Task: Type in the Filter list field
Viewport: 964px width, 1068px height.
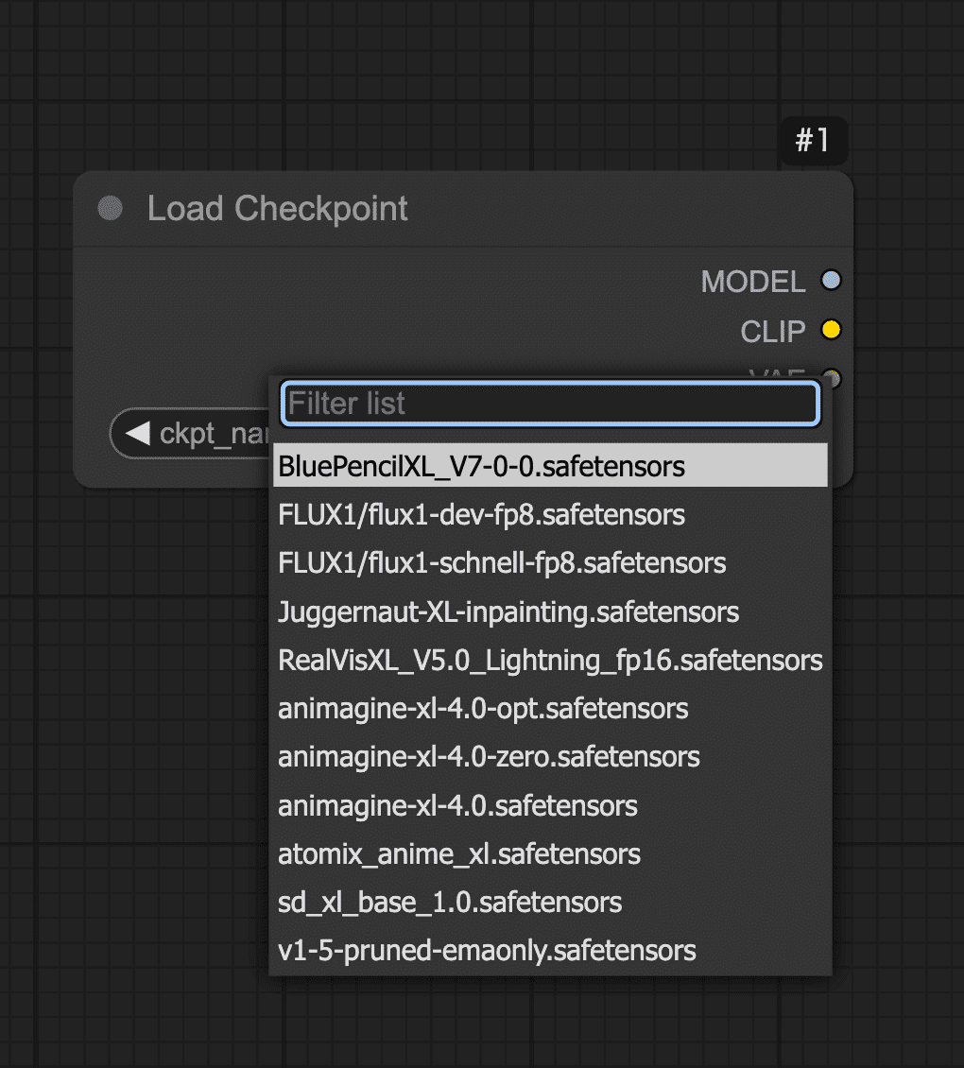Action: pos(549,404)
